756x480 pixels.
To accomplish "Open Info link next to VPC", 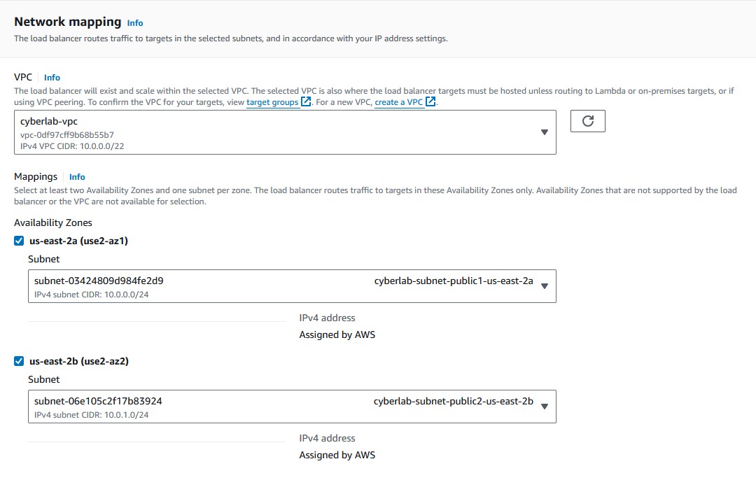I will pos(52,78).
